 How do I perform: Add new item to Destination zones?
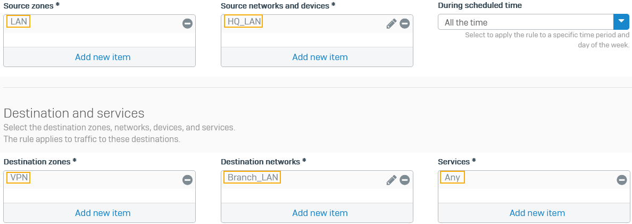[x=103, y=213]
